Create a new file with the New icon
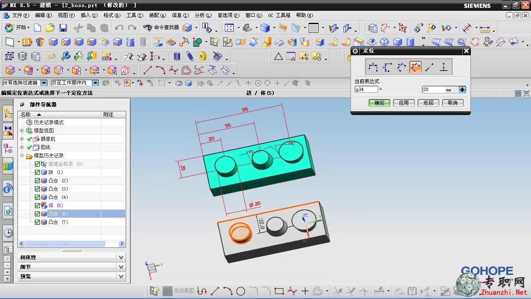The height and width of the screenshot is (299, 531). coord(37,28)
